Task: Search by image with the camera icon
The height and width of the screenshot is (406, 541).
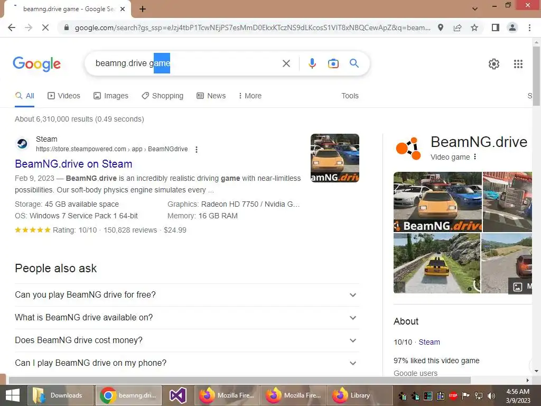Action: 333,63
